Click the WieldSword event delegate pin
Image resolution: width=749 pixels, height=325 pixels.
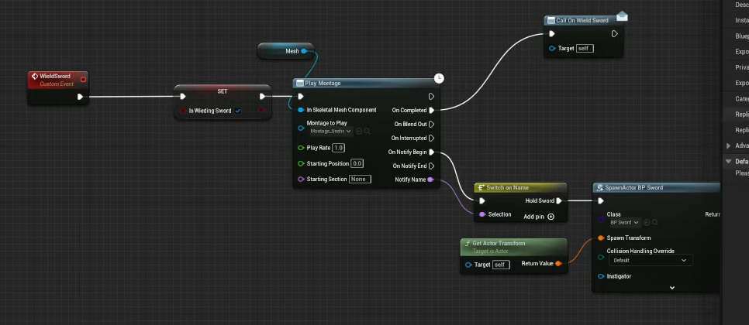83,78
